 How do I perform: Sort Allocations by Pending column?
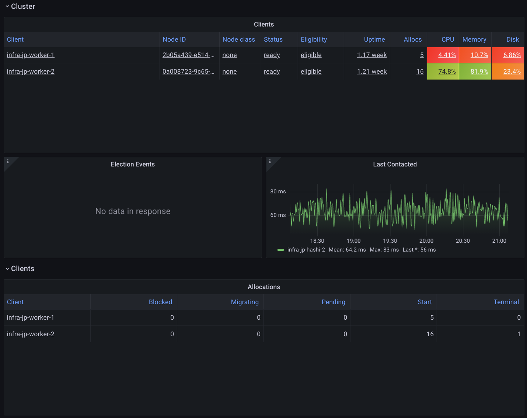click(x=333, y=302)
